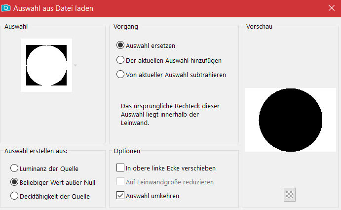341x210 pixels.
Task: Click the ursprüngliche Rechteck info text
Action: click(170, 114)
